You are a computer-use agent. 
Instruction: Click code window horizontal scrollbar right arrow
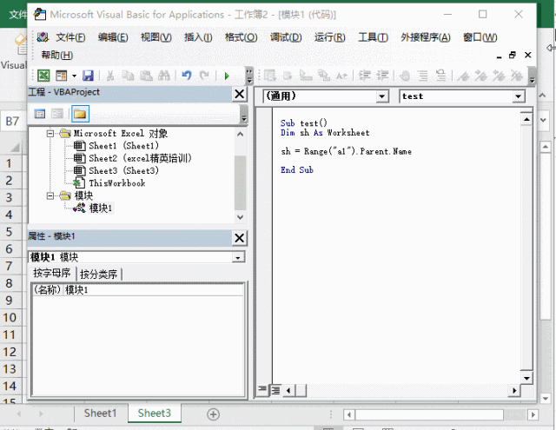coord(514,390)
